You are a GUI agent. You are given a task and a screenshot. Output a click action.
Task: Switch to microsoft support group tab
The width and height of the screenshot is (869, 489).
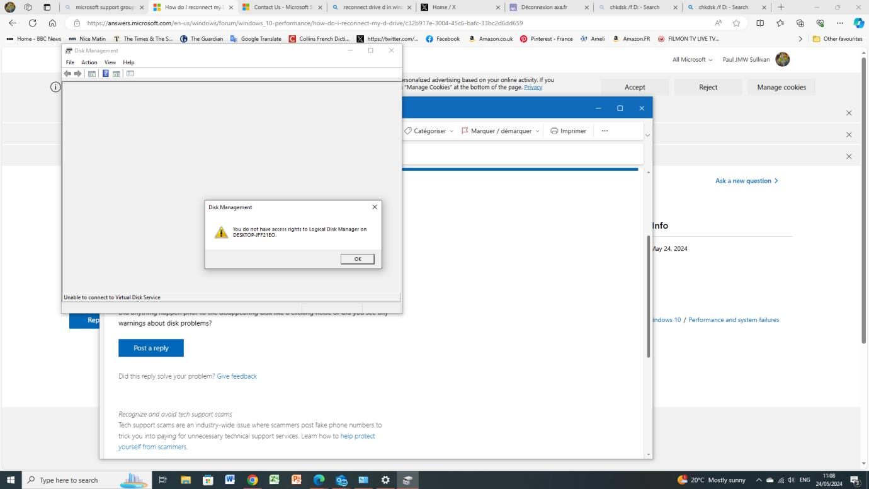pyautogui.click(x=105, y=7)
